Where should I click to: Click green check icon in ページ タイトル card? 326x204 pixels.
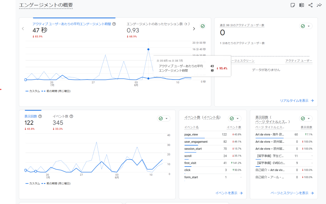tap(303, 118)
